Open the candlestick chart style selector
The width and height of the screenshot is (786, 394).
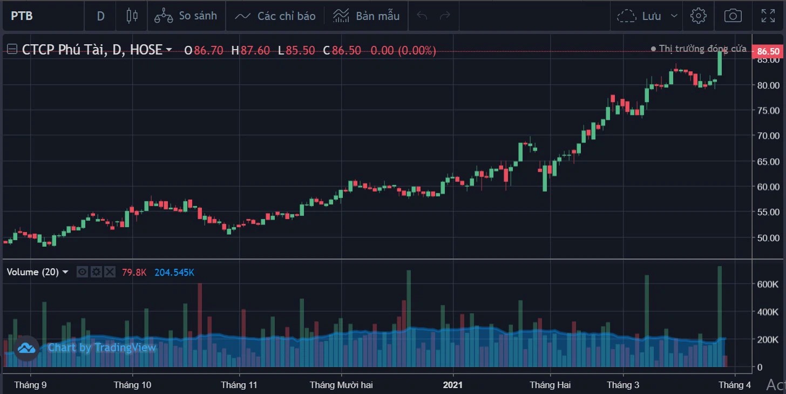coord(132,16)
